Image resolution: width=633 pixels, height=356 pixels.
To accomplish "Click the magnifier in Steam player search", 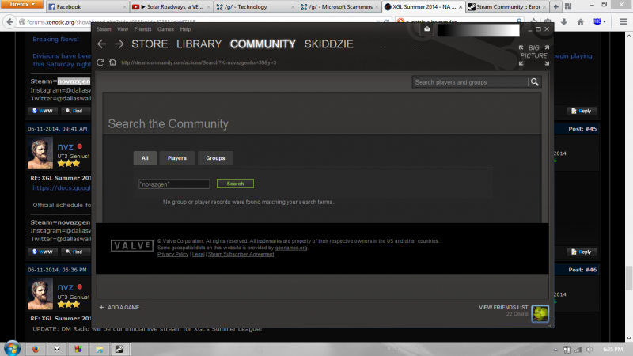I will 535,82.
